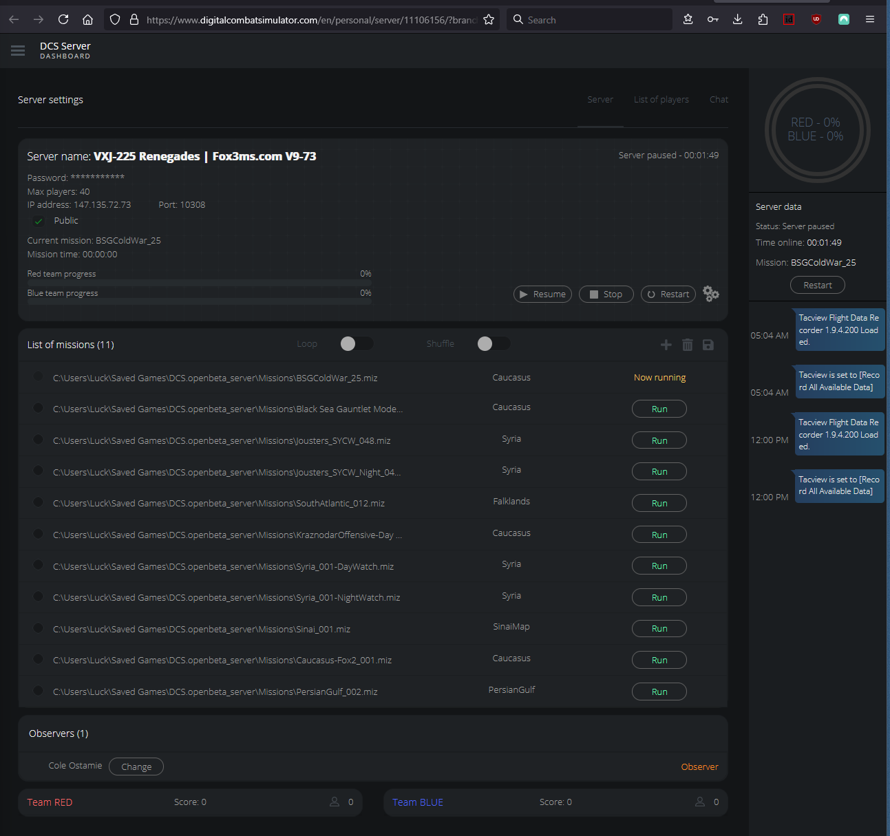Run the Caucasus-Fox2_001.miz mission
Viewport: 890px width, 836px height.
[x=659, y=660]
